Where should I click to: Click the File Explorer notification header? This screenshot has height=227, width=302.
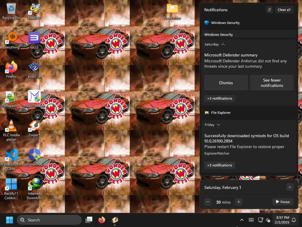[x=218, y=113]
